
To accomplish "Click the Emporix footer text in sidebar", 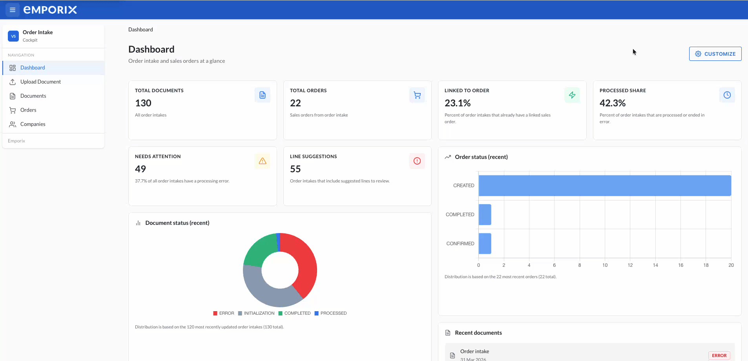I will coord(16,141).
